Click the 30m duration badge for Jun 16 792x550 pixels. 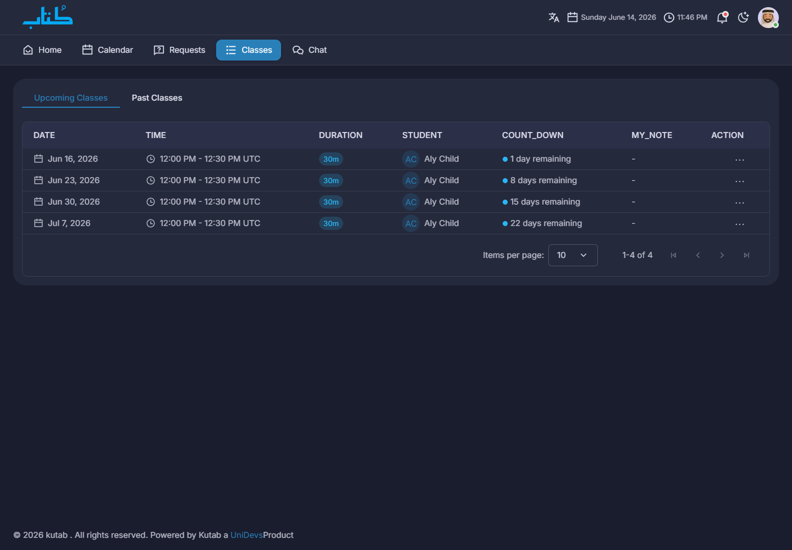coord(331,159)
